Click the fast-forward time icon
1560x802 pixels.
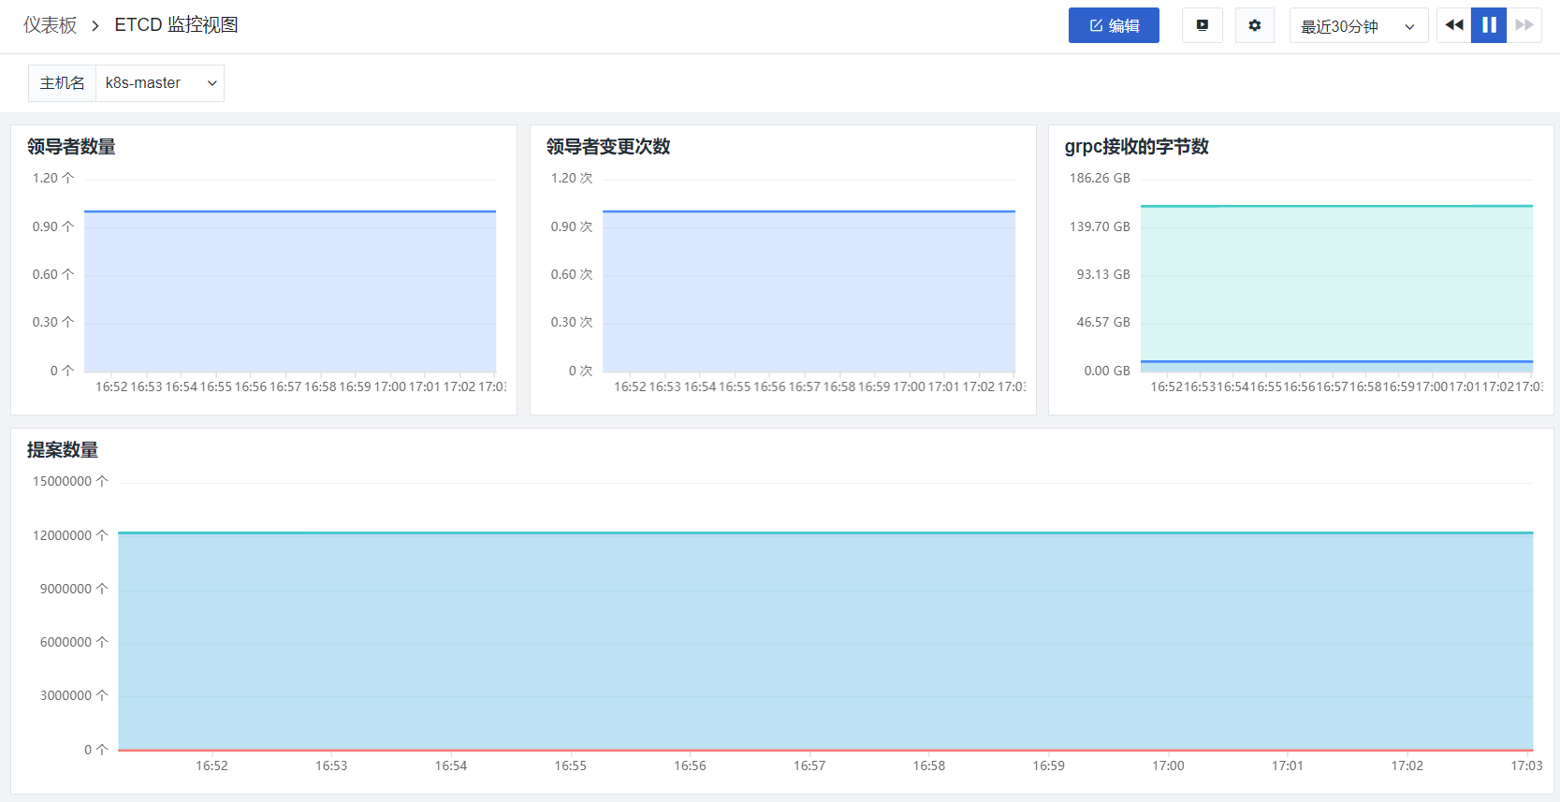coord(1524,25)
